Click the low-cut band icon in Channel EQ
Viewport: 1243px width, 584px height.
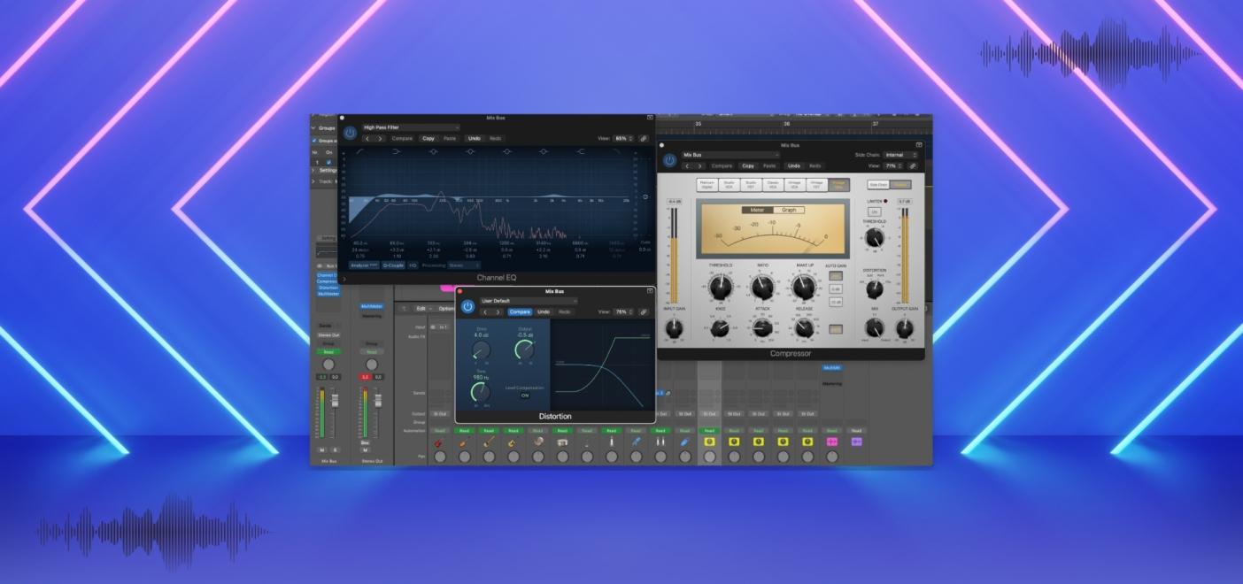click(x=359, y=151)
